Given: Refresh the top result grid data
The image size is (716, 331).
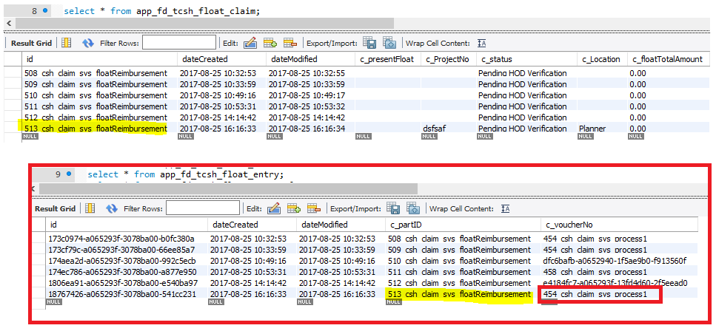Looking at the screenshot, I should (88, 43).
